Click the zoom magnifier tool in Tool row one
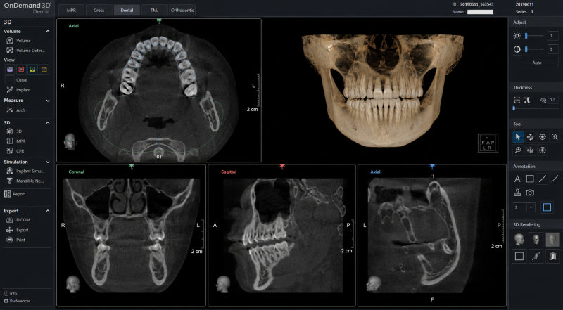563x310 pixels. coord(555,137)
